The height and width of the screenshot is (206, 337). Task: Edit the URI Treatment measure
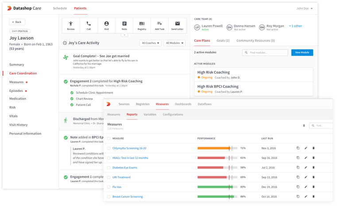[x=306, y=177]
